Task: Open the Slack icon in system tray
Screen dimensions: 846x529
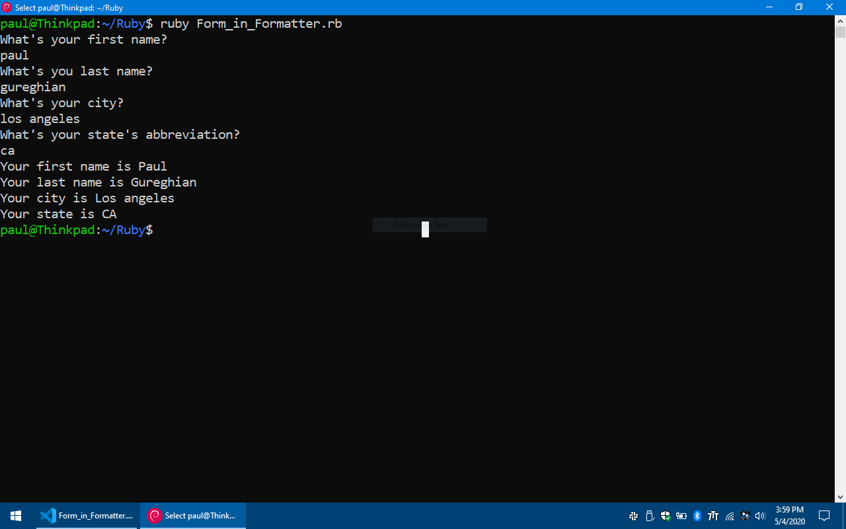Action: (633, 516)
